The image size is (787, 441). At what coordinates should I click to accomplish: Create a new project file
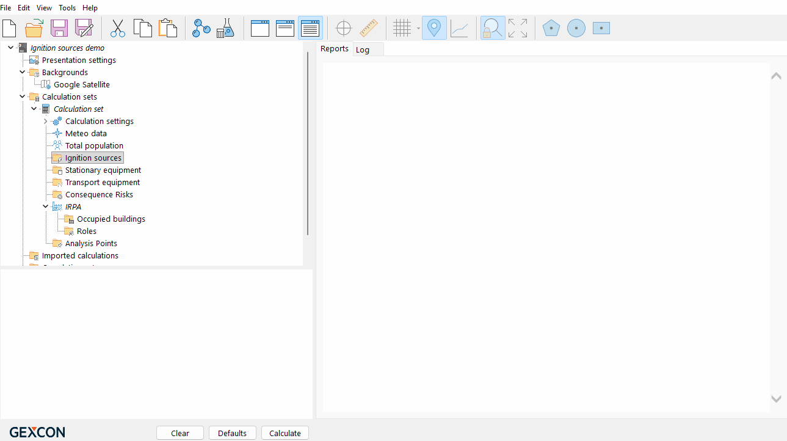pyautogui.click(x=10, y=28)
